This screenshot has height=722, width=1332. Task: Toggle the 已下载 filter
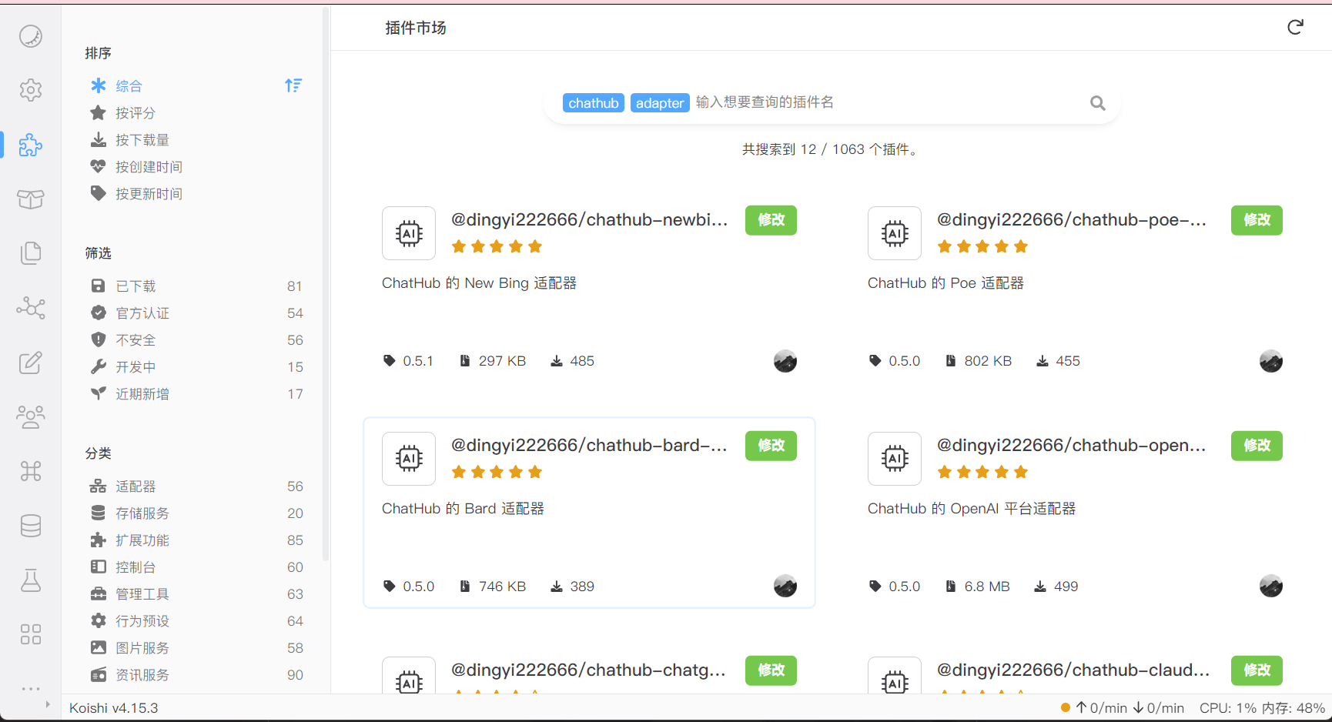(136, 286)
